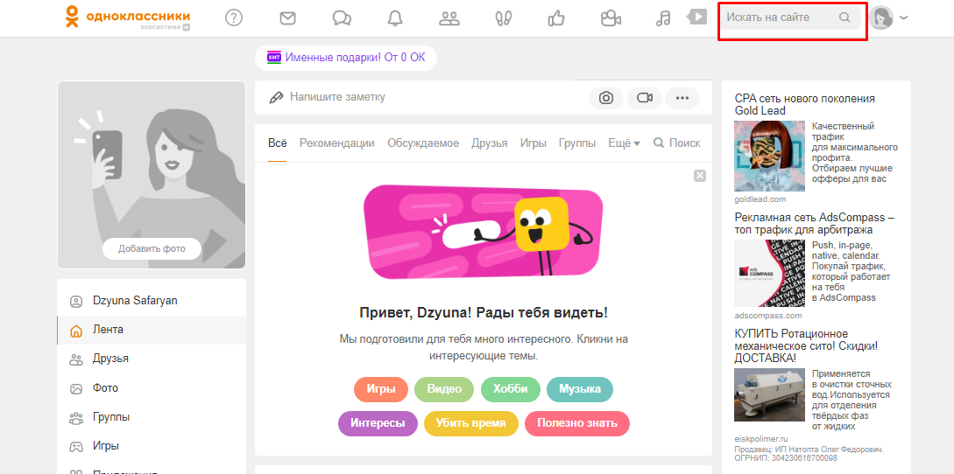Open guests footprints icon
This screenshot has width=954, height=474.
tap(503, 18)
